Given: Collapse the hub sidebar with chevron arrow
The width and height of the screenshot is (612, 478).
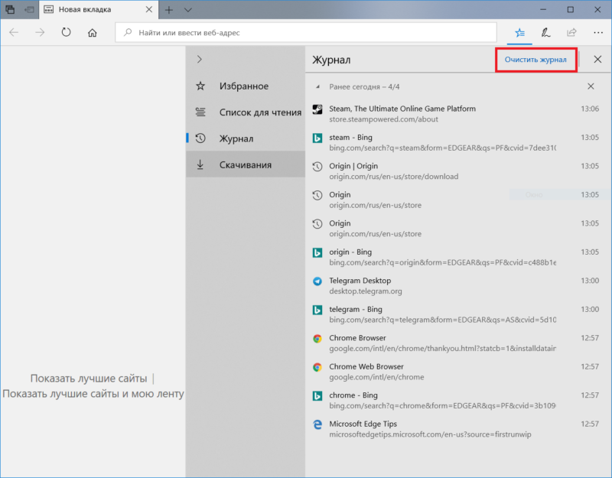Looking at the screenshot, I should click(200, 60).
